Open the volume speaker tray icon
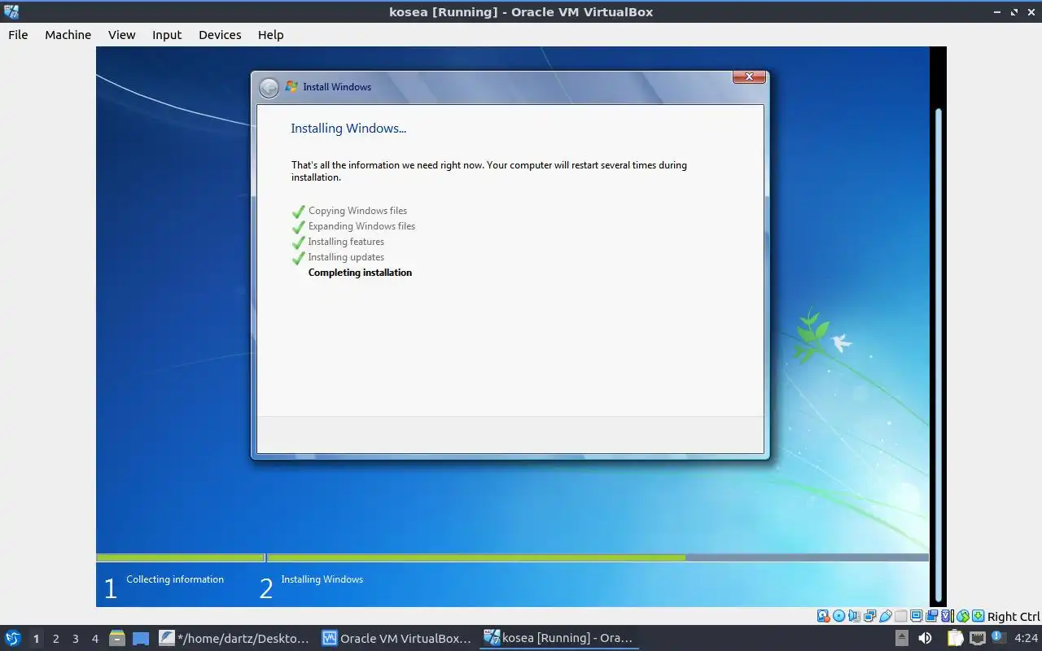 click(x=925, y=638)
